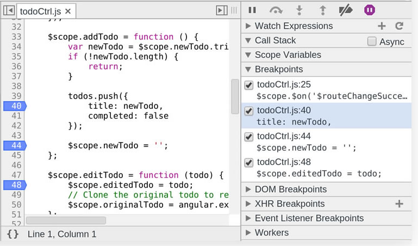Step out of current function
418x246 pixels.
point(322,10)
